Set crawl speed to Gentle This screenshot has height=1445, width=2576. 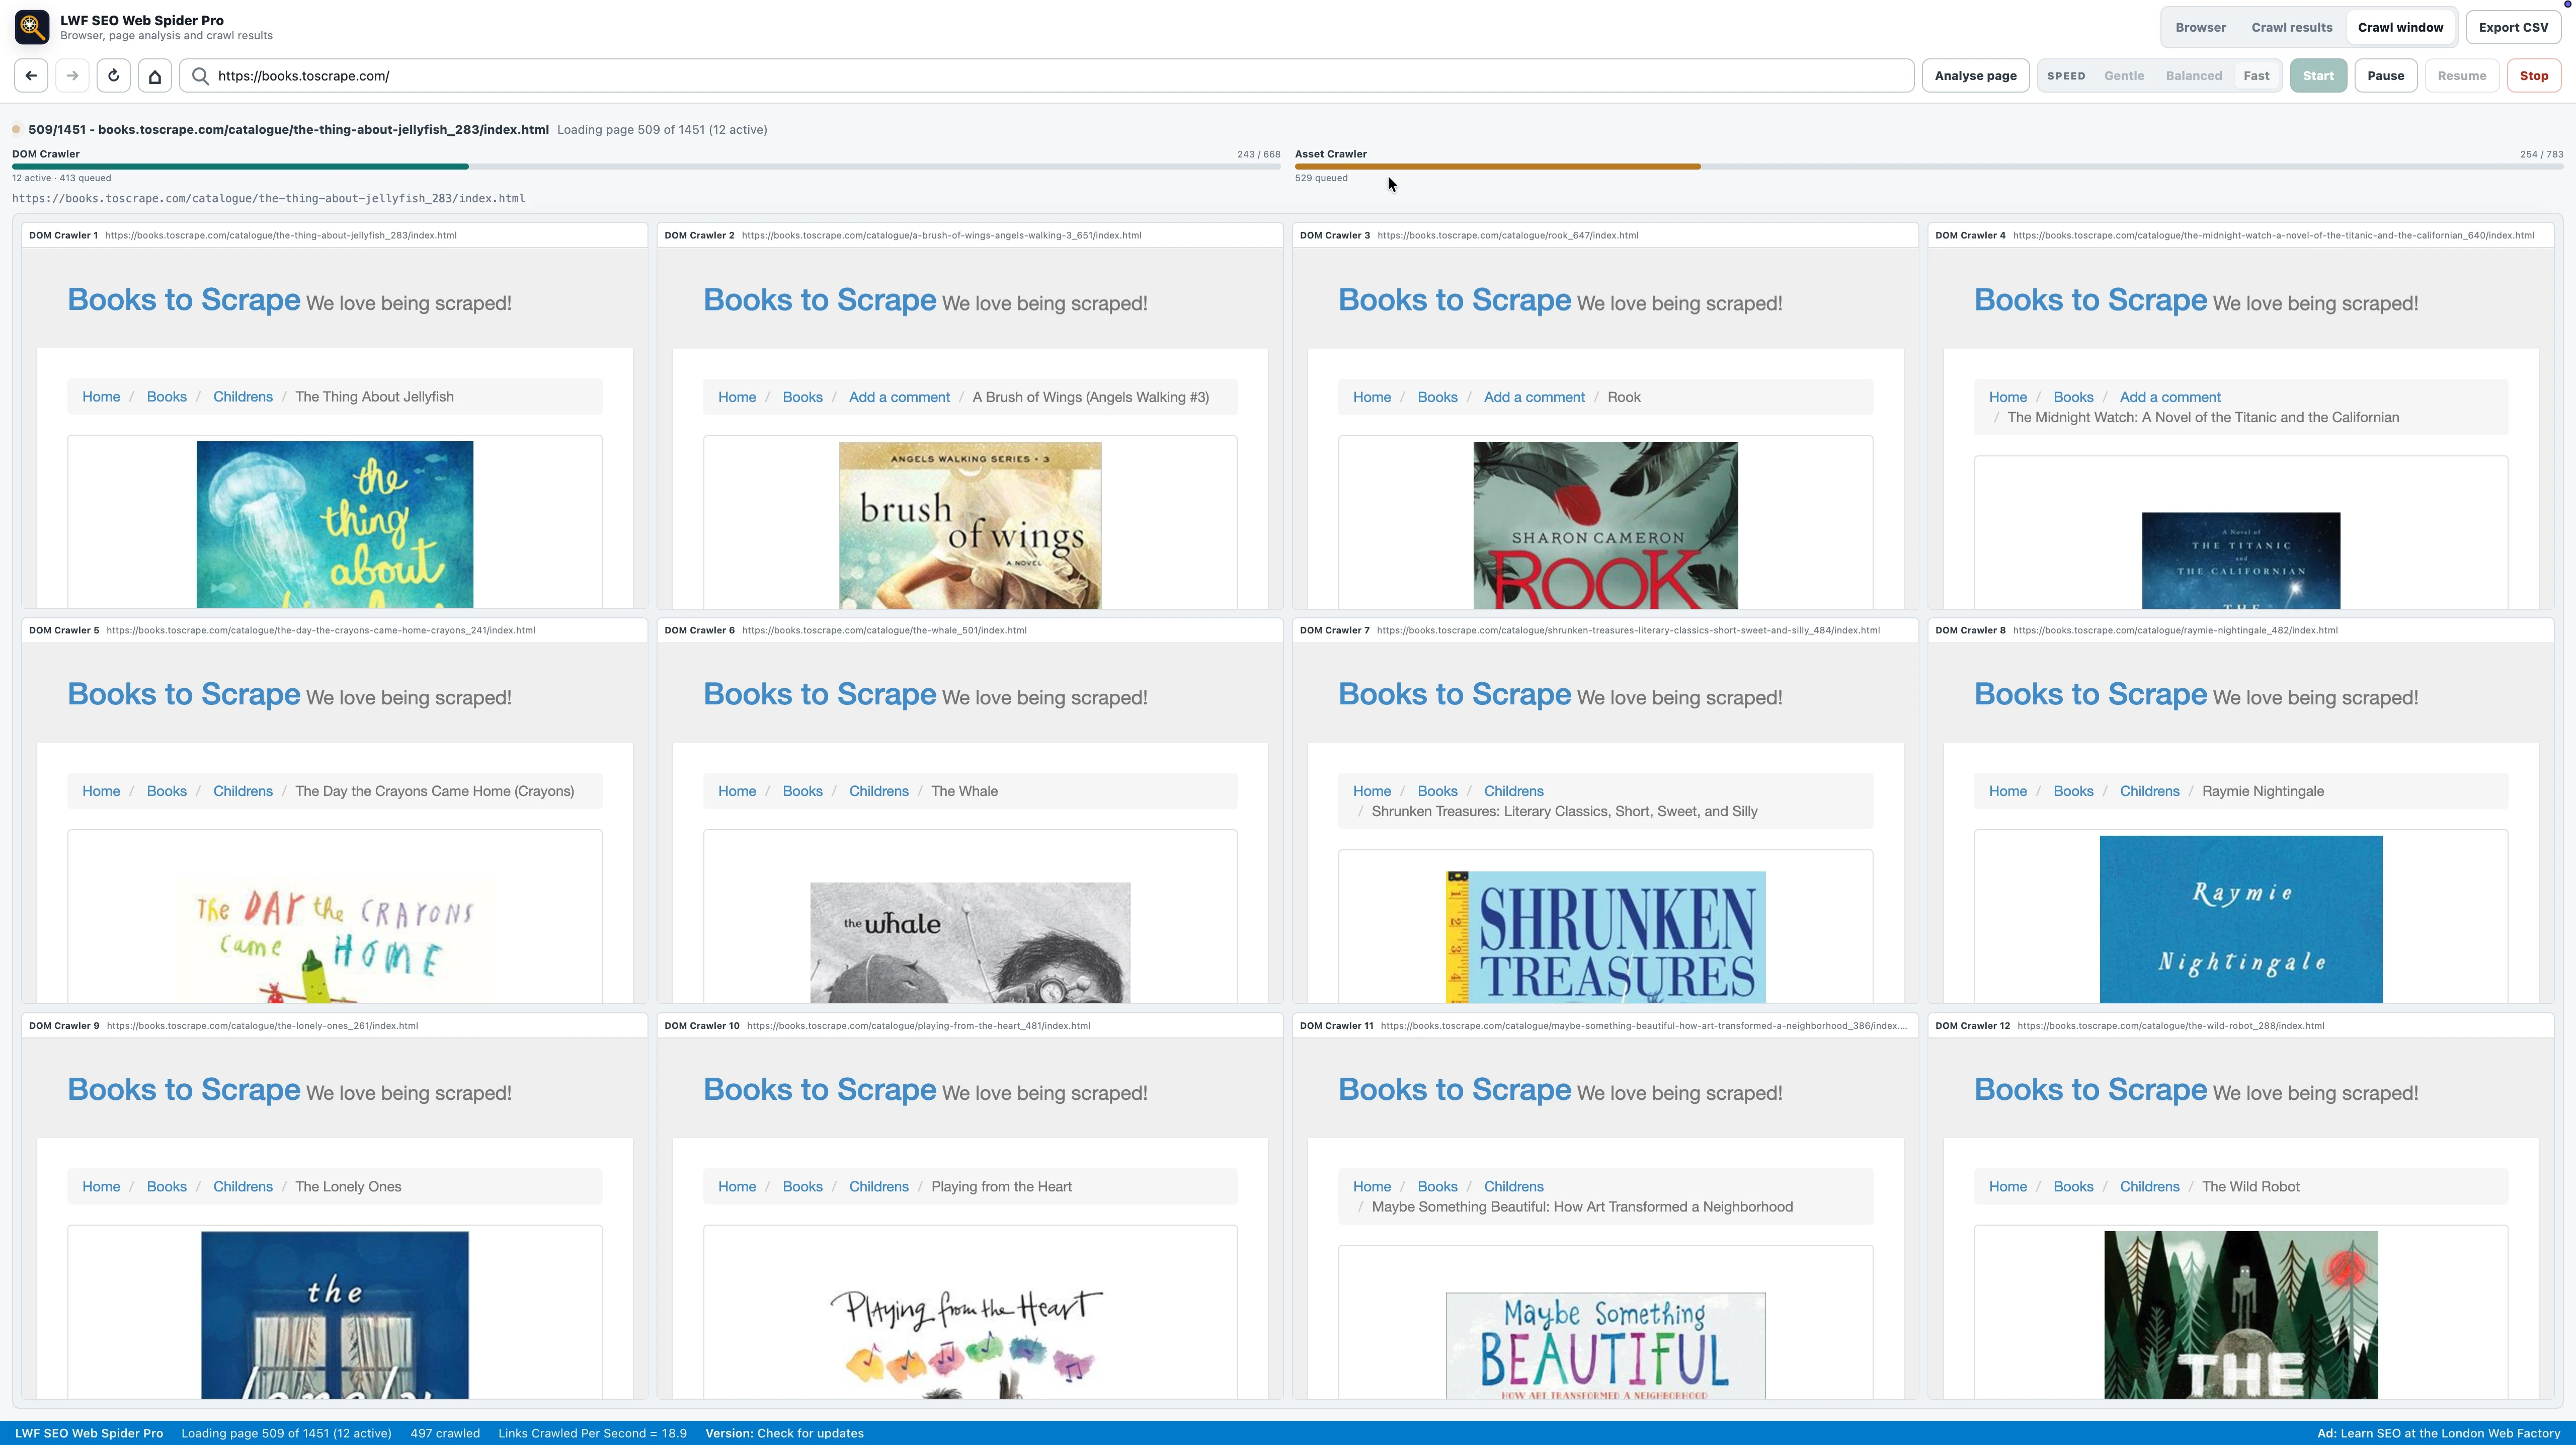coord(2123,76)
